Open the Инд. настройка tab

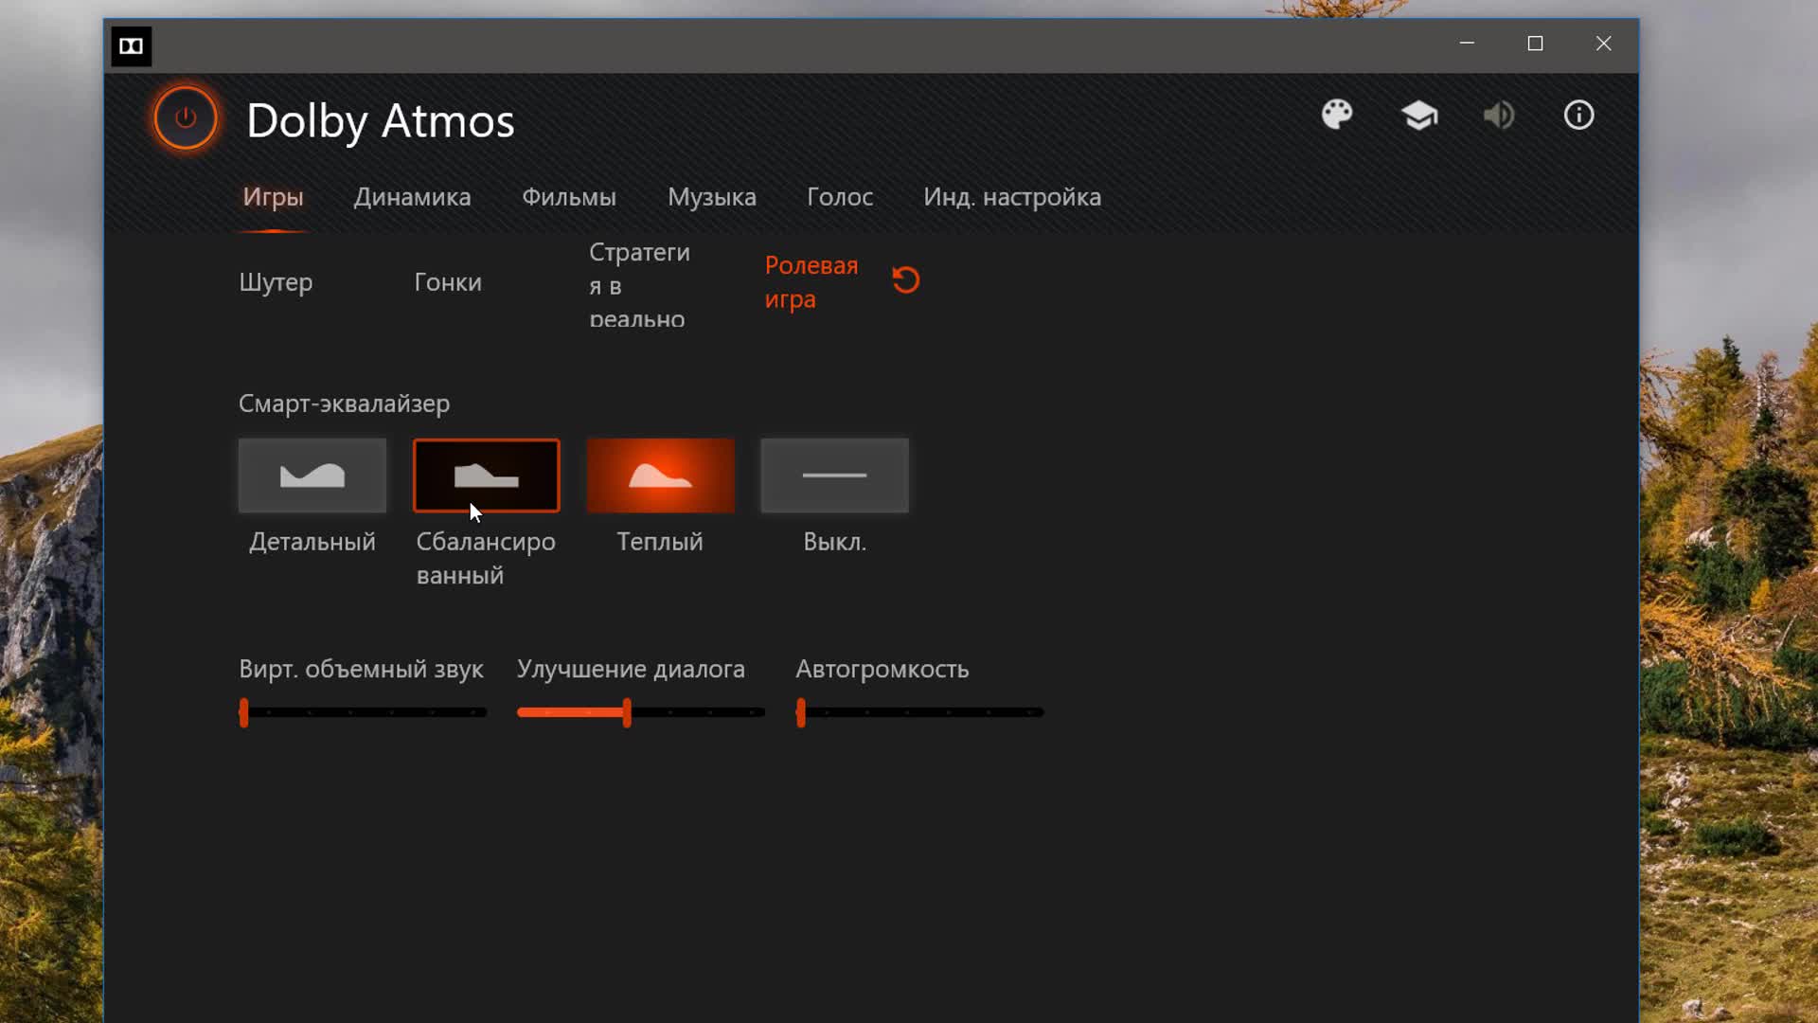(1012, 197)
